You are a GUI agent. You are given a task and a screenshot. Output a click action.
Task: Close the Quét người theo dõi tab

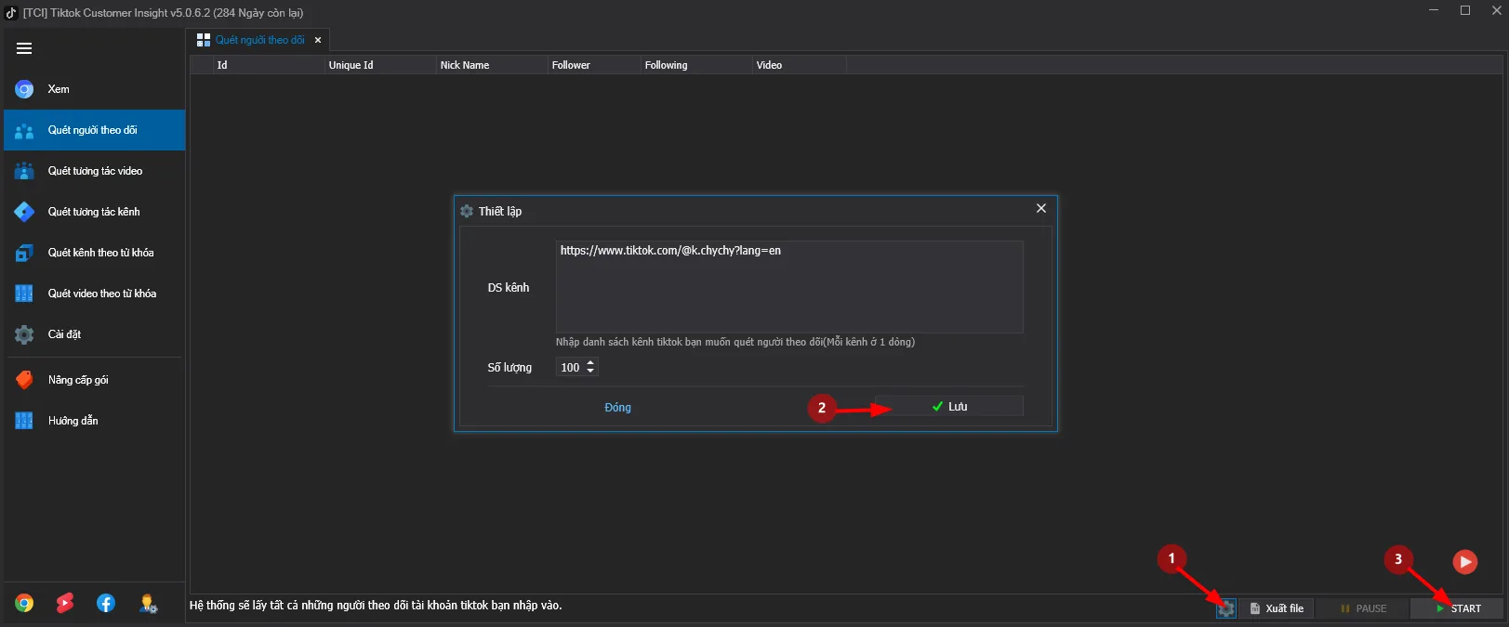(318, 40)
